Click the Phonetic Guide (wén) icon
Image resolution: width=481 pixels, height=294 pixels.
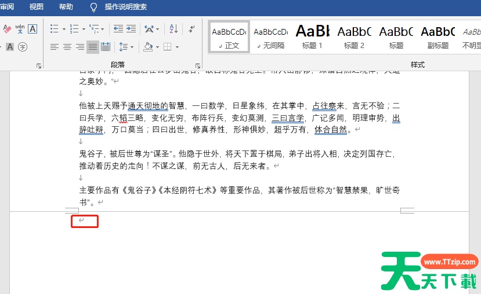click(x=20, y=28)
